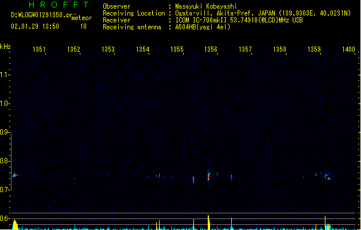Viewport: 361px width, 230px height.
Task: Click the 'Receiving antenna' field label
Action: click(132, 27)
